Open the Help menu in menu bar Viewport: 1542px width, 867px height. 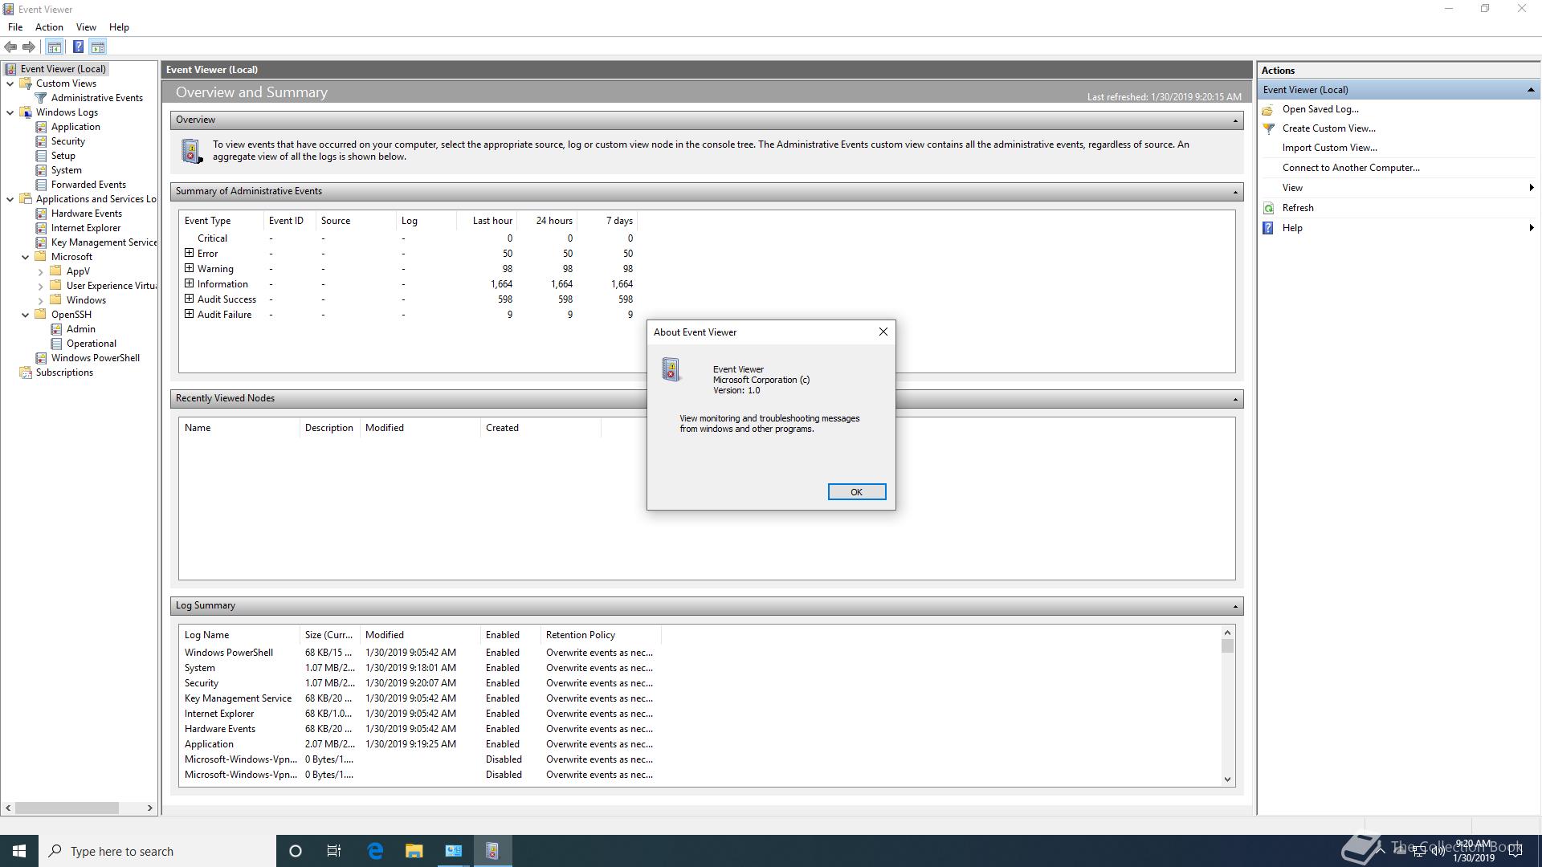pos(119,27)
